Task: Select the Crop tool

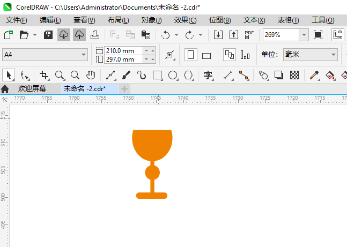Action: click(x=44, y=76)
